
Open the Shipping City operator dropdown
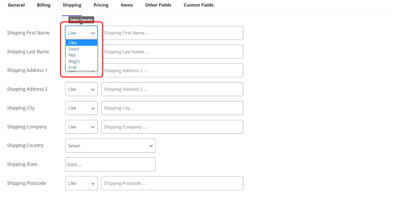[x=81, y=108]
